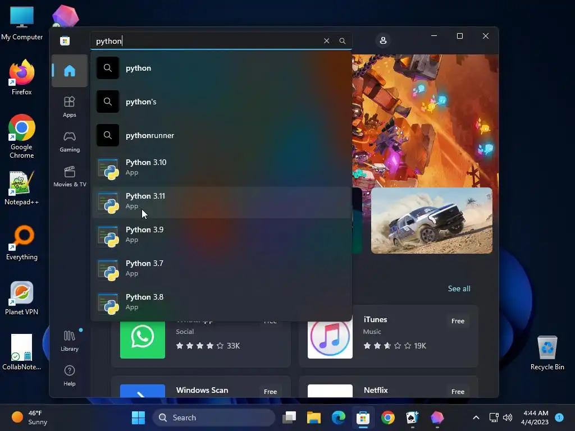Open Everything desktop shortcut
Screen dimensions: 575x431
(x=22, y=243)
